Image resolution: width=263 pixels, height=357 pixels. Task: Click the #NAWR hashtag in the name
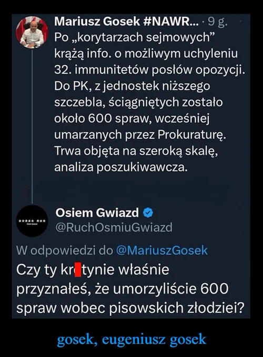(x=171, y=22)
